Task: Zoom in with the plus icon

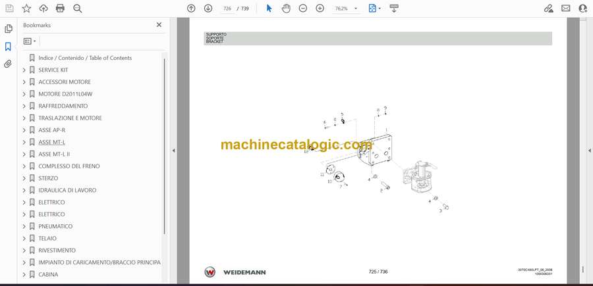Action: click(320, 9)
